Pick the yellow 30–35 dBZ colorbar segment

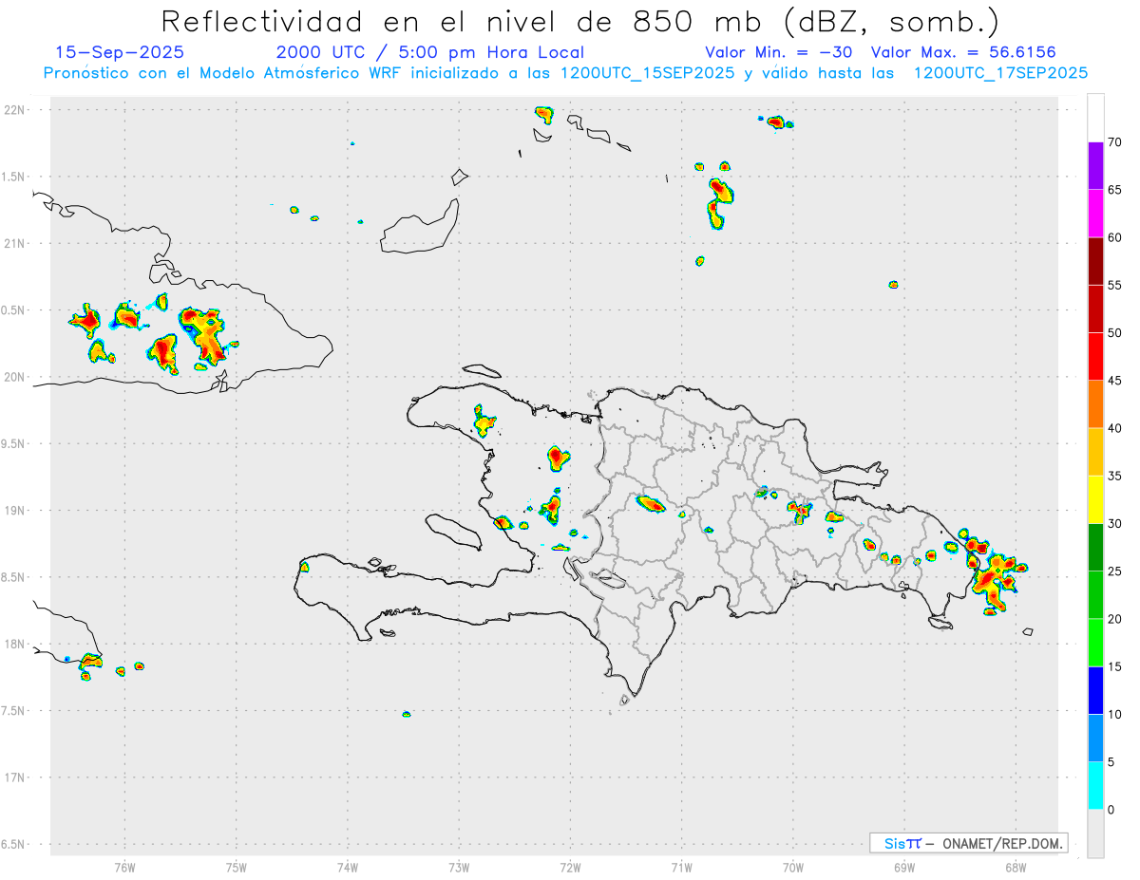1095,499
